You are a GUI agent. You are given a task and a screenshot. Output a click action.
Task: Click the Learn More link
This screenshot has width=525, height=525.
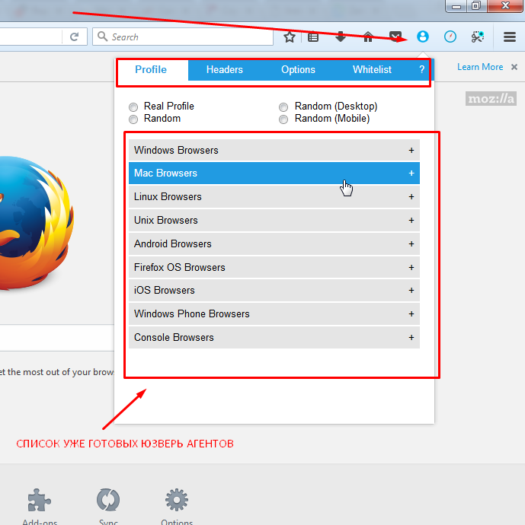(480, 67)
